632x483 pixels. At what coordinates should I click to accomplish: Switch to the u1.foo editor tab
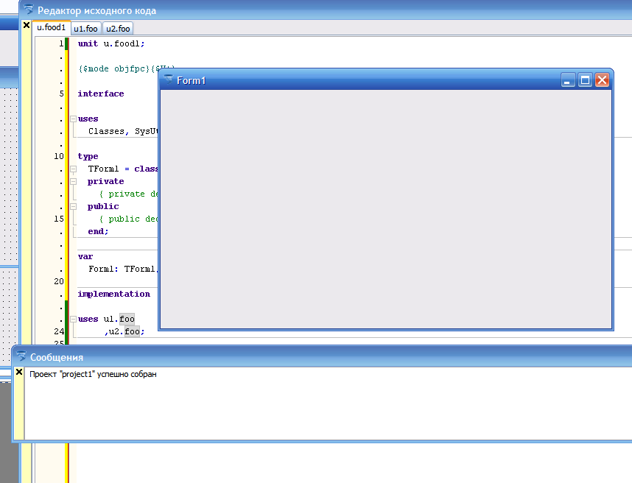point(85,29)
